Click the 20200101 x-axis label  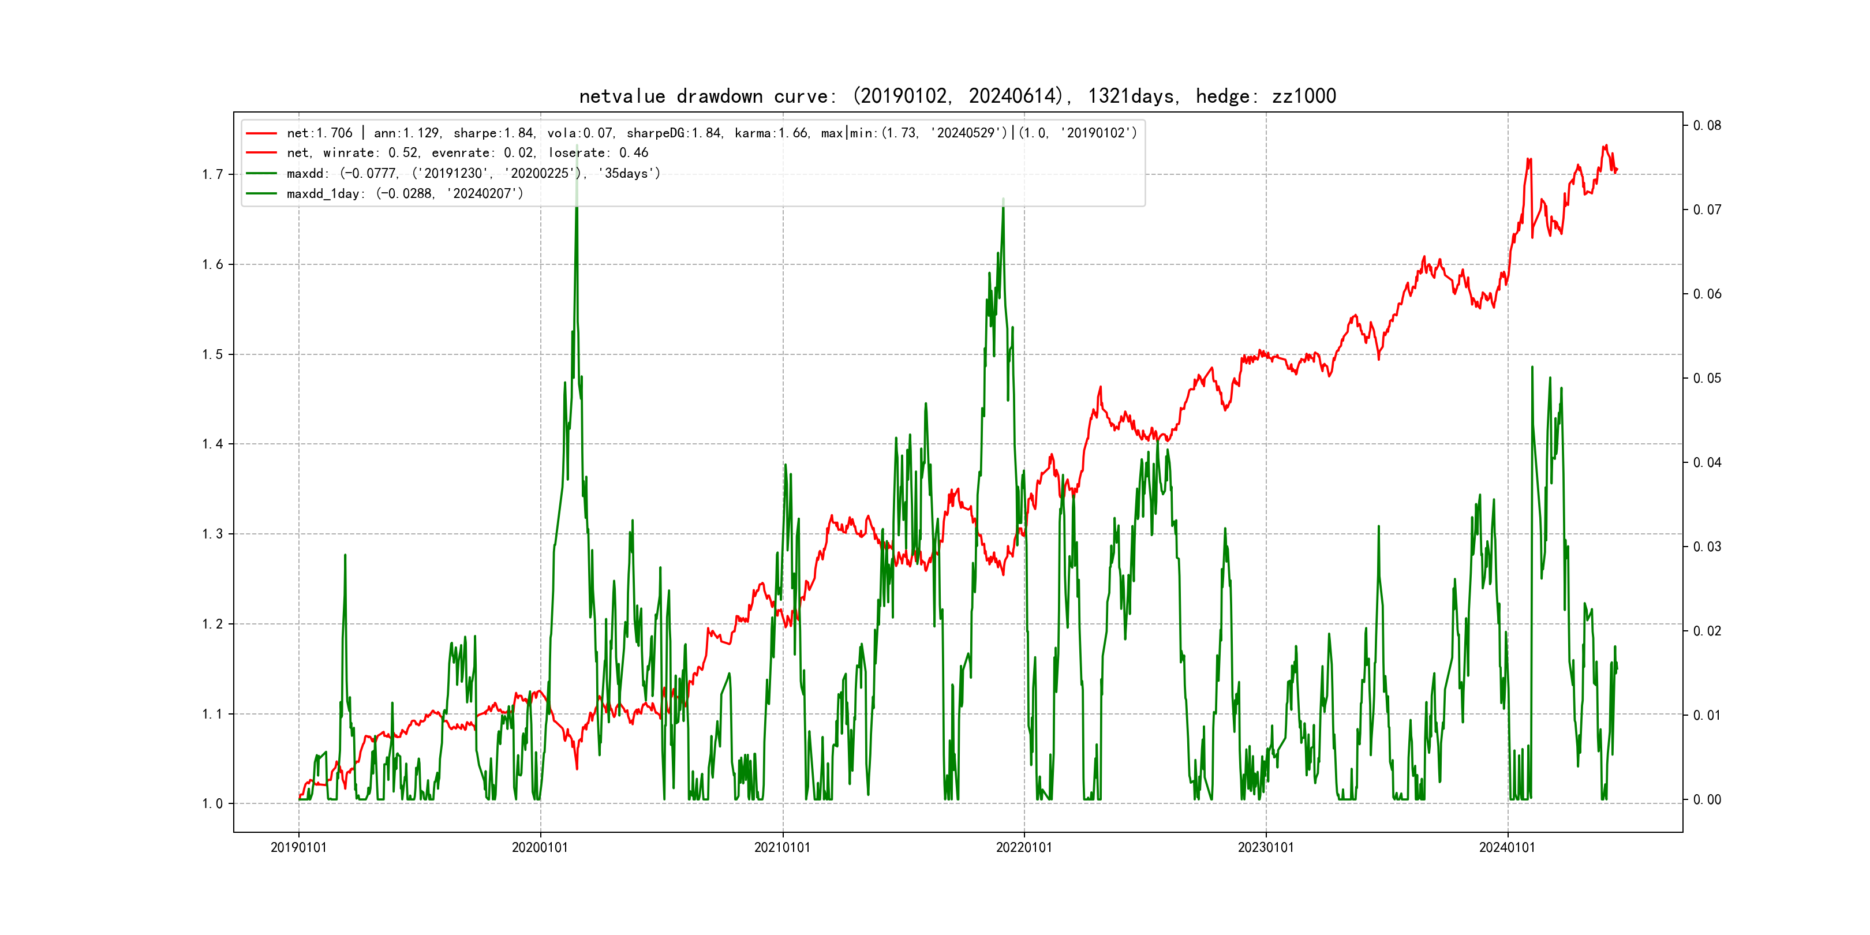point(540,847)
